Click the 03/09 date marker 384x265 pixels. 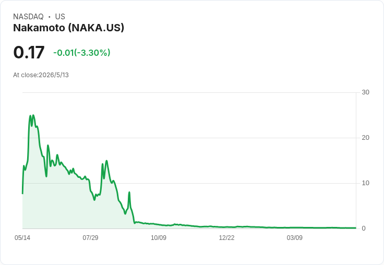point(295,237)
